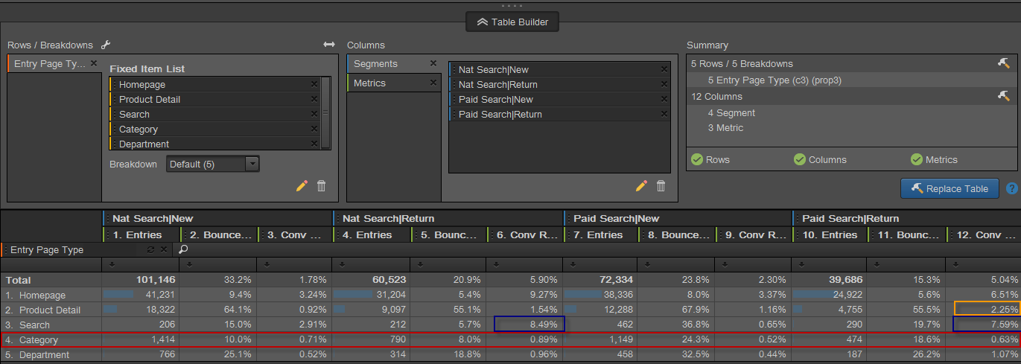
Task: Select the Metrics tab in Columns
Action: tap(393, 83)
